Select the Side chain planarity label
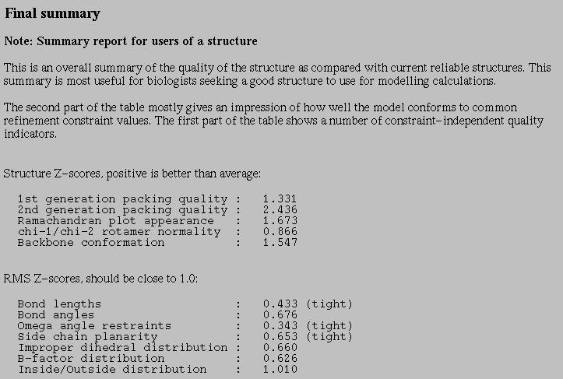The height and width of the screenshot is (379, 563). (87, 337)
